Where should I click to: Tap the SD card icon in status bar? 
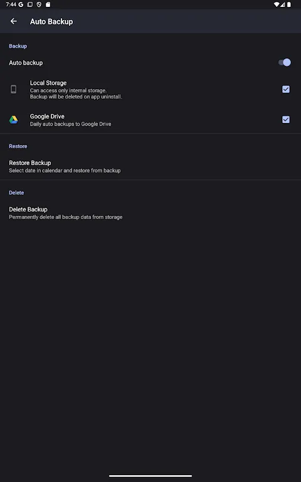48,4
